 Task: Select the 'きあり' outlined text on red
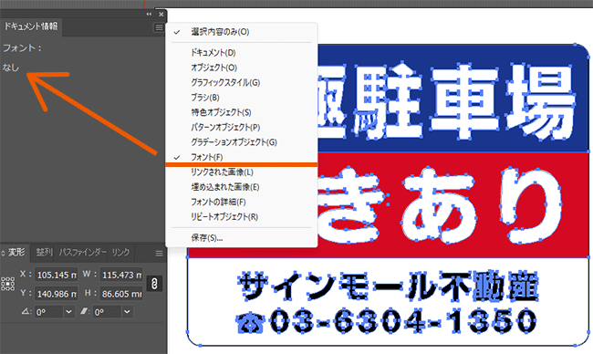441,206
